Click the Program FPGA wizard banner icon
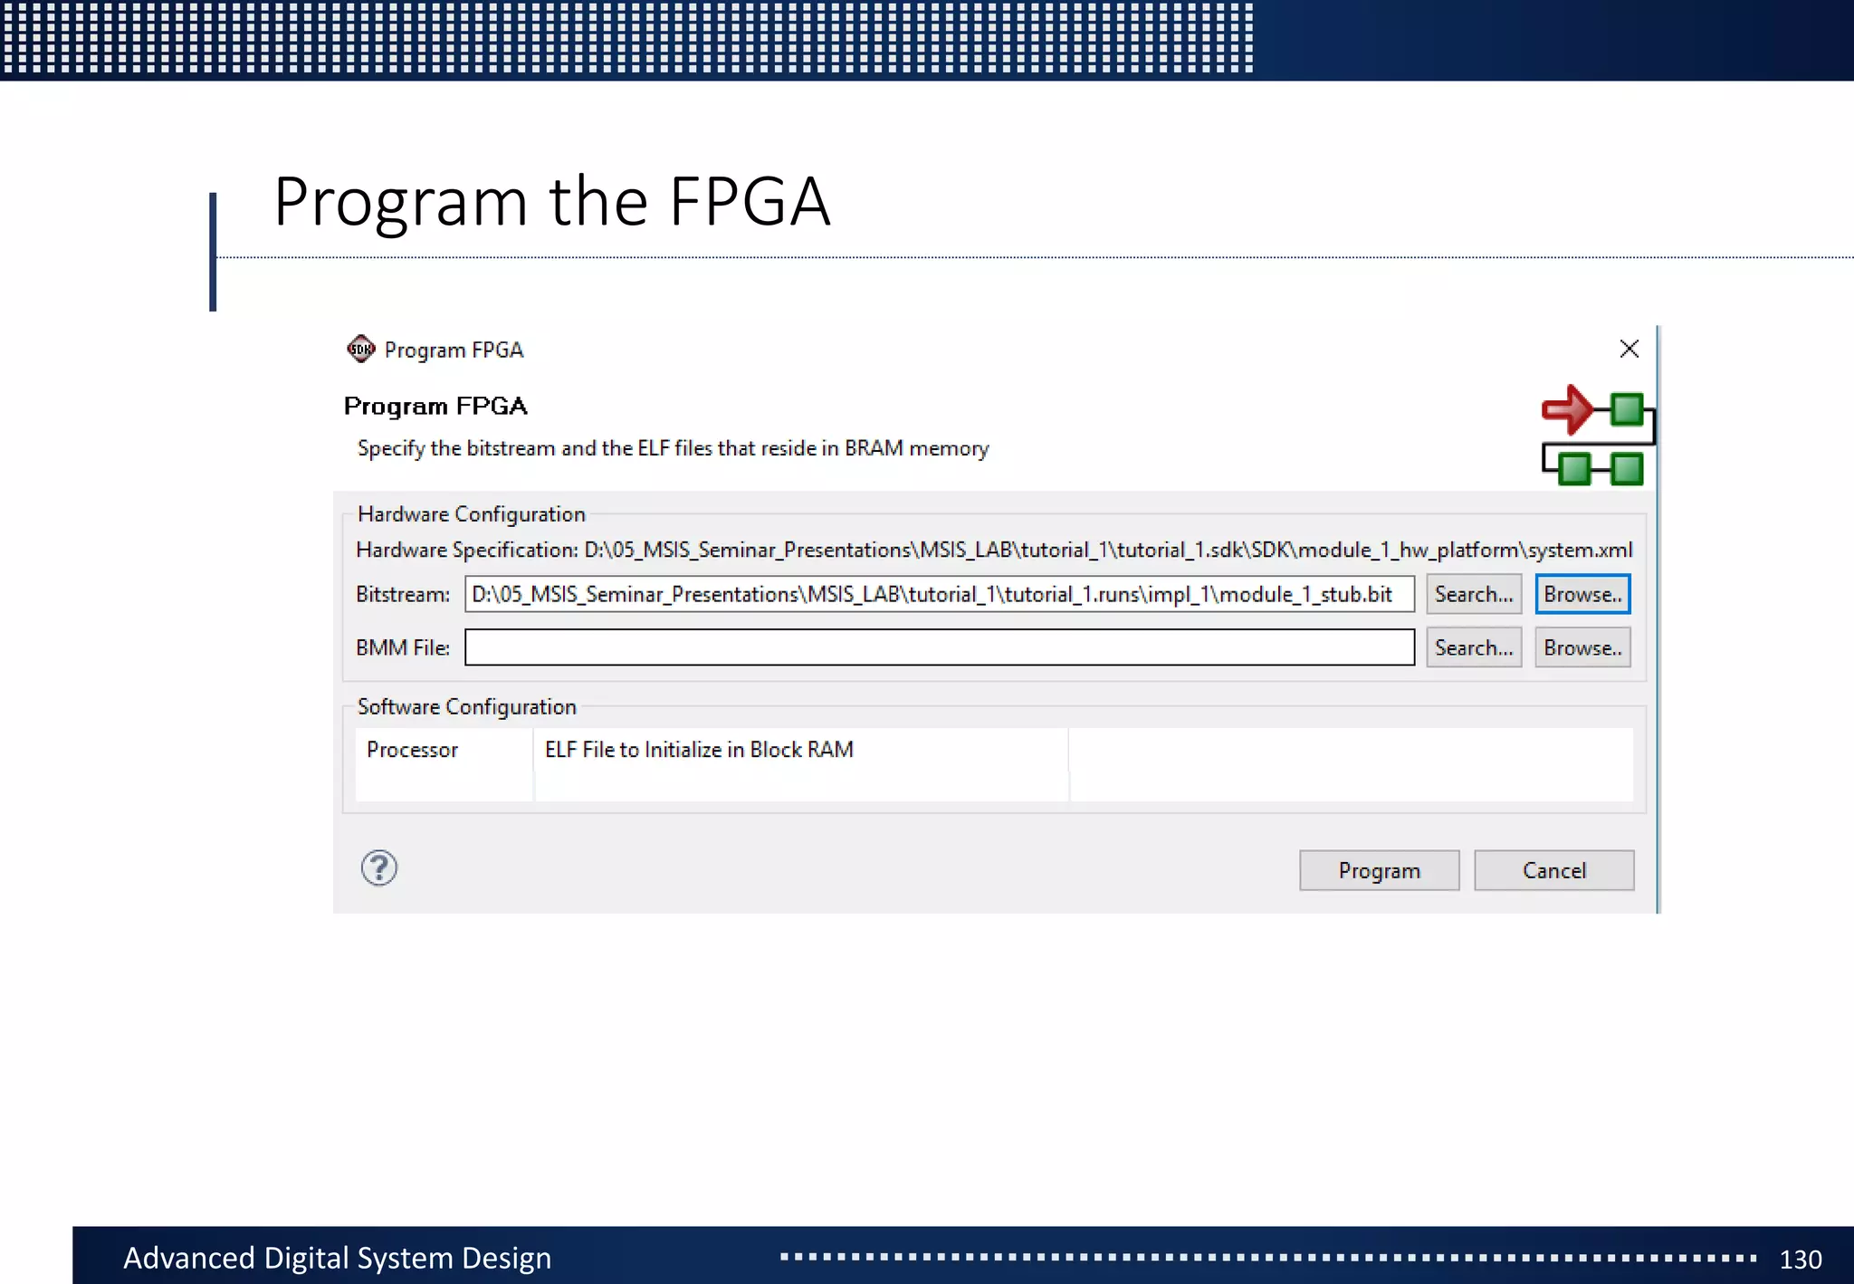This screenshot has height=1284, width=1854. (x=1598, y=436)
